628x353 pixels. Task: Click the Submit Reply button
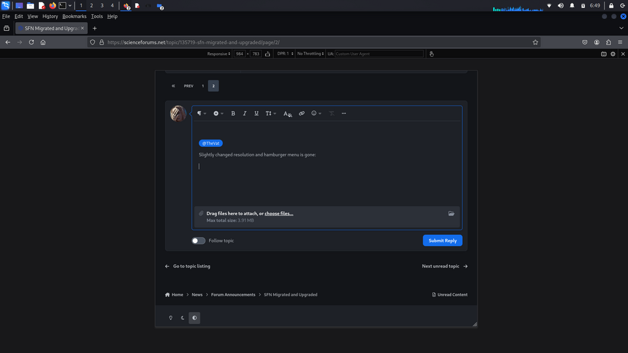click(442, 241)
